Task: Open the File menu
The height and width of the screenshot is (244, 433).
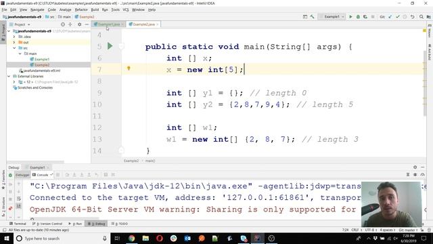Action: [x=4, y=9]
